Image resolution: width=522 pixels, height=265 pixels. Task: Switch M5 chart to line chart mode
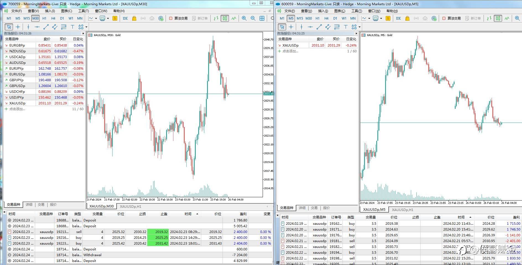point(507,18)
